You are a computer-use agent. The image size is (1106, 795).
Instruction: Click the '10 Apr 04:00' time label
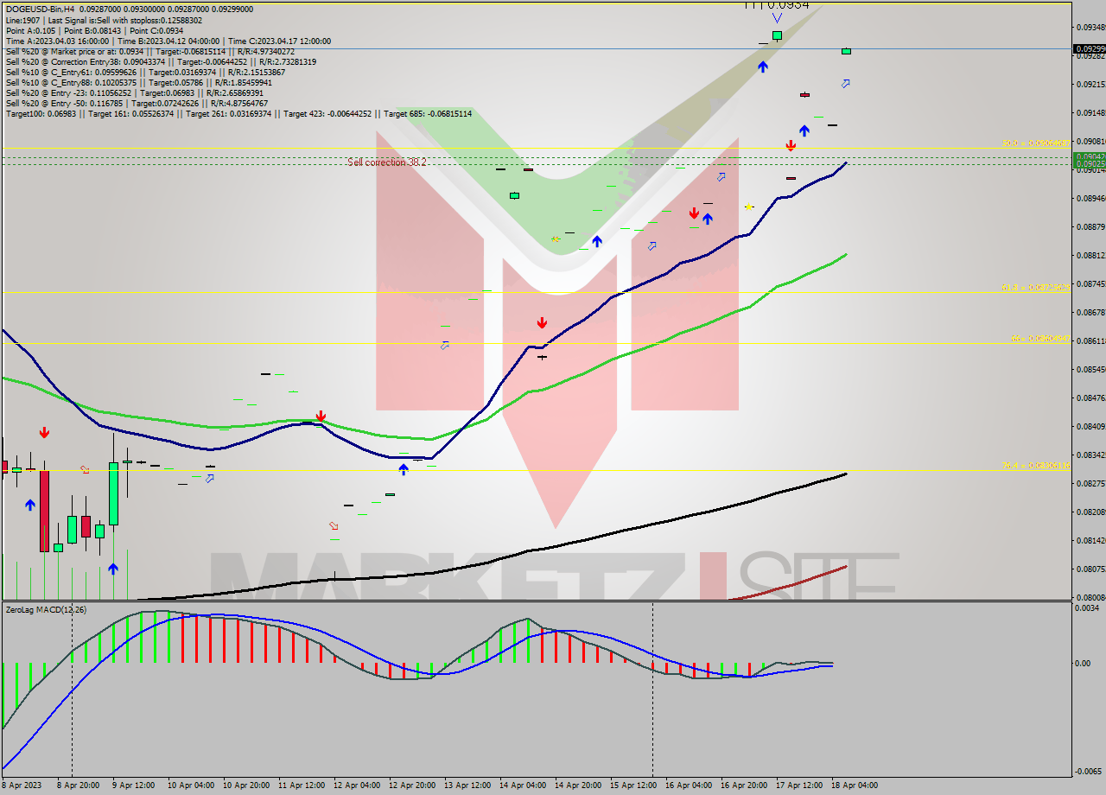[x=191, y=785]
